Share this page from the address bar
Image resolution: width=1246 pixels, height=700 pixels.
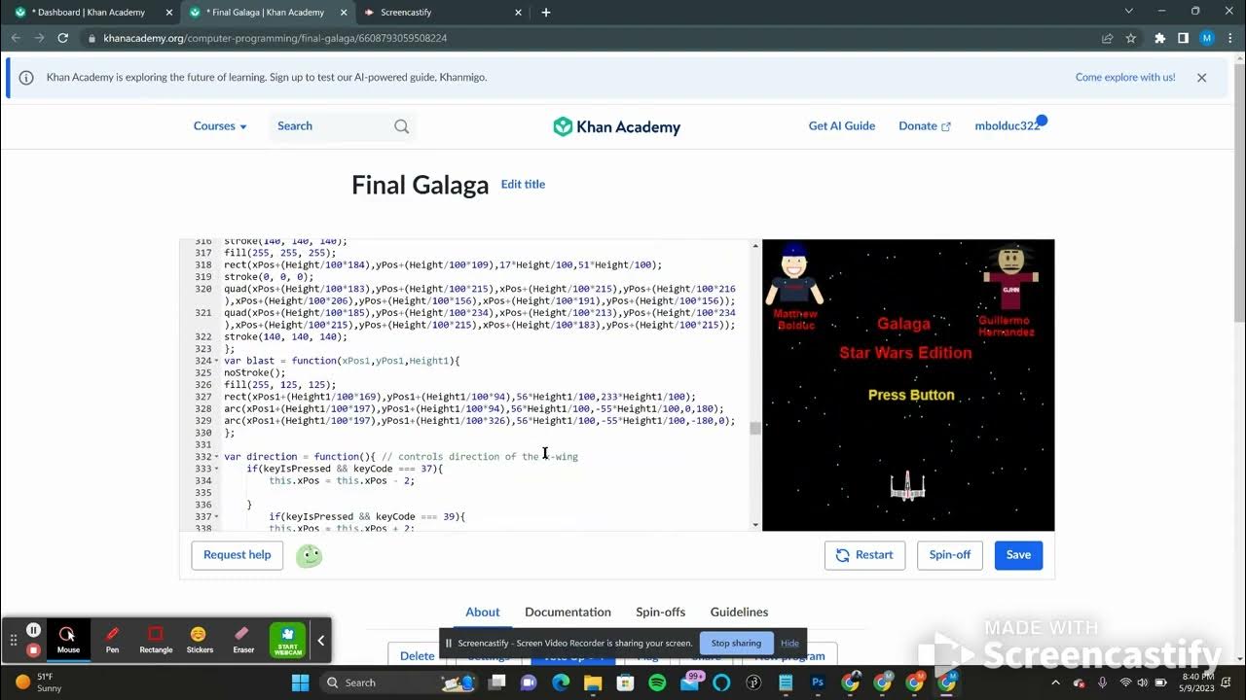point(1108,38)
